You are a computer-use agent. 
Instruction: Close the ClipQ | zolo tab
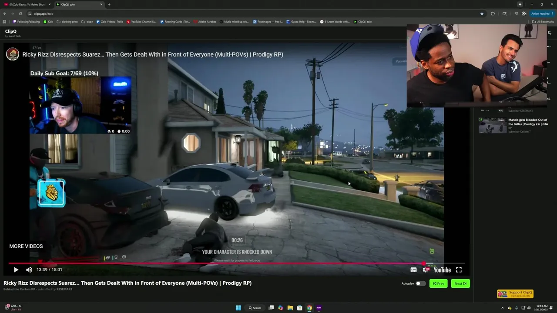[101, 4]
